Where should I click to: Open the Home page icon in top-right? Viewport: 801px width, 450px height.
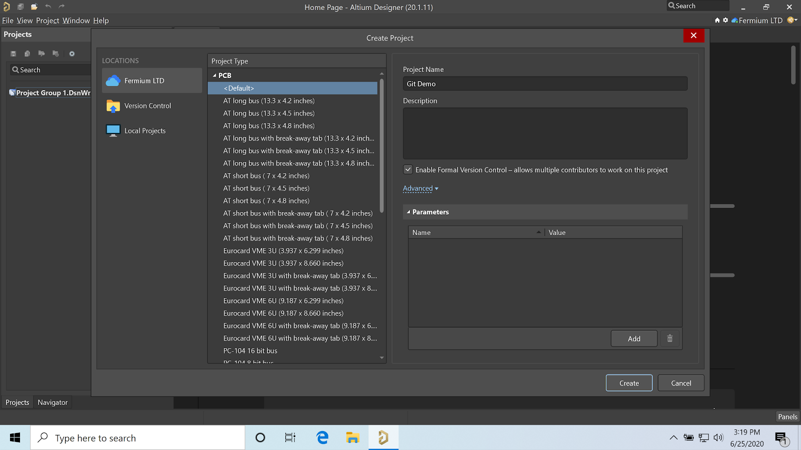[717, 20]
